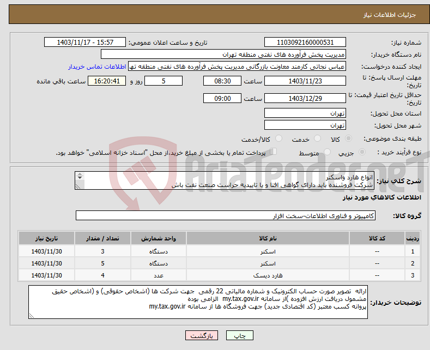
Task: Click the شرح کلی نیاز text area
Action: tap(225, 180)
